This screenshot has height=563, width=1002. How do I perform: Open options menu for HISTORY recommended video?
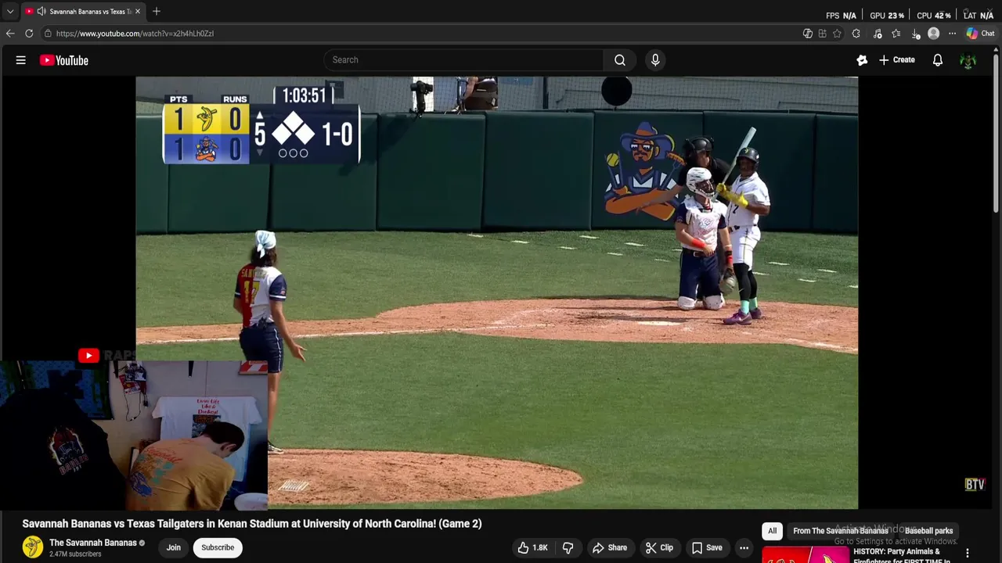[x=968, y=554]
